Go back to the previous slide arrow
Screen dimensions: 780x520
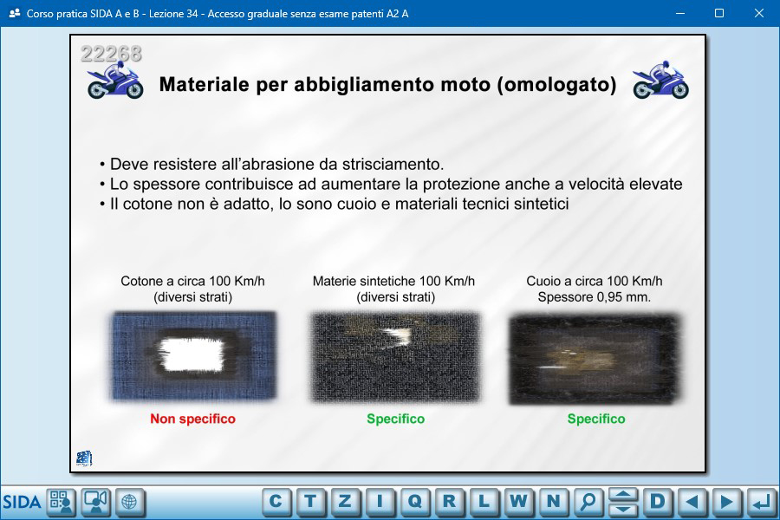(x=692, y=501)
